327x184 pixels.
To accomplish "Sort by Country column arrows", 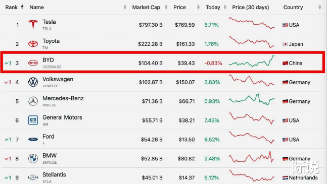I will point(320,7).
